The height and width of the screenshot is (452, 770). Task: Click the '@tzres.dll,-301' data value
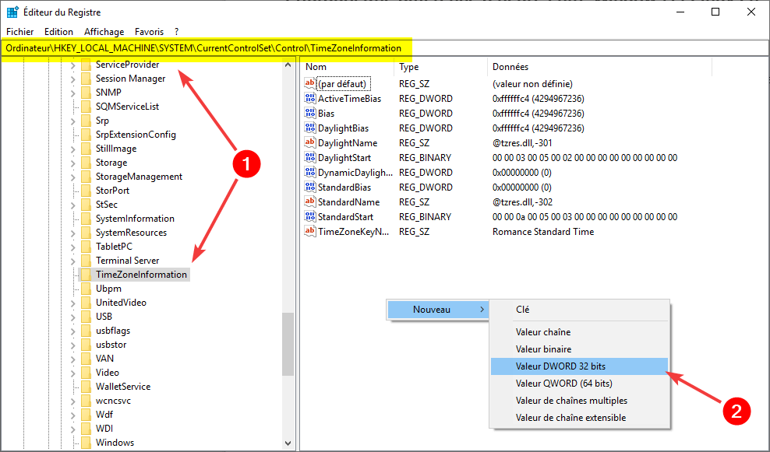tap(522, 143)
